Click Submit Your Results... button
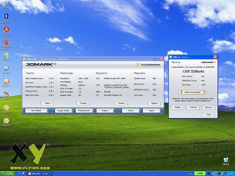The height and width of the screenshot is (176, 235). coord(193,92)
